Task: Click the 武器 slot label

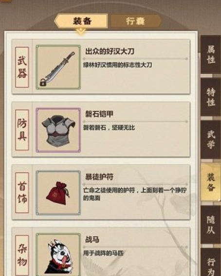Action: [x=22, y=67]
